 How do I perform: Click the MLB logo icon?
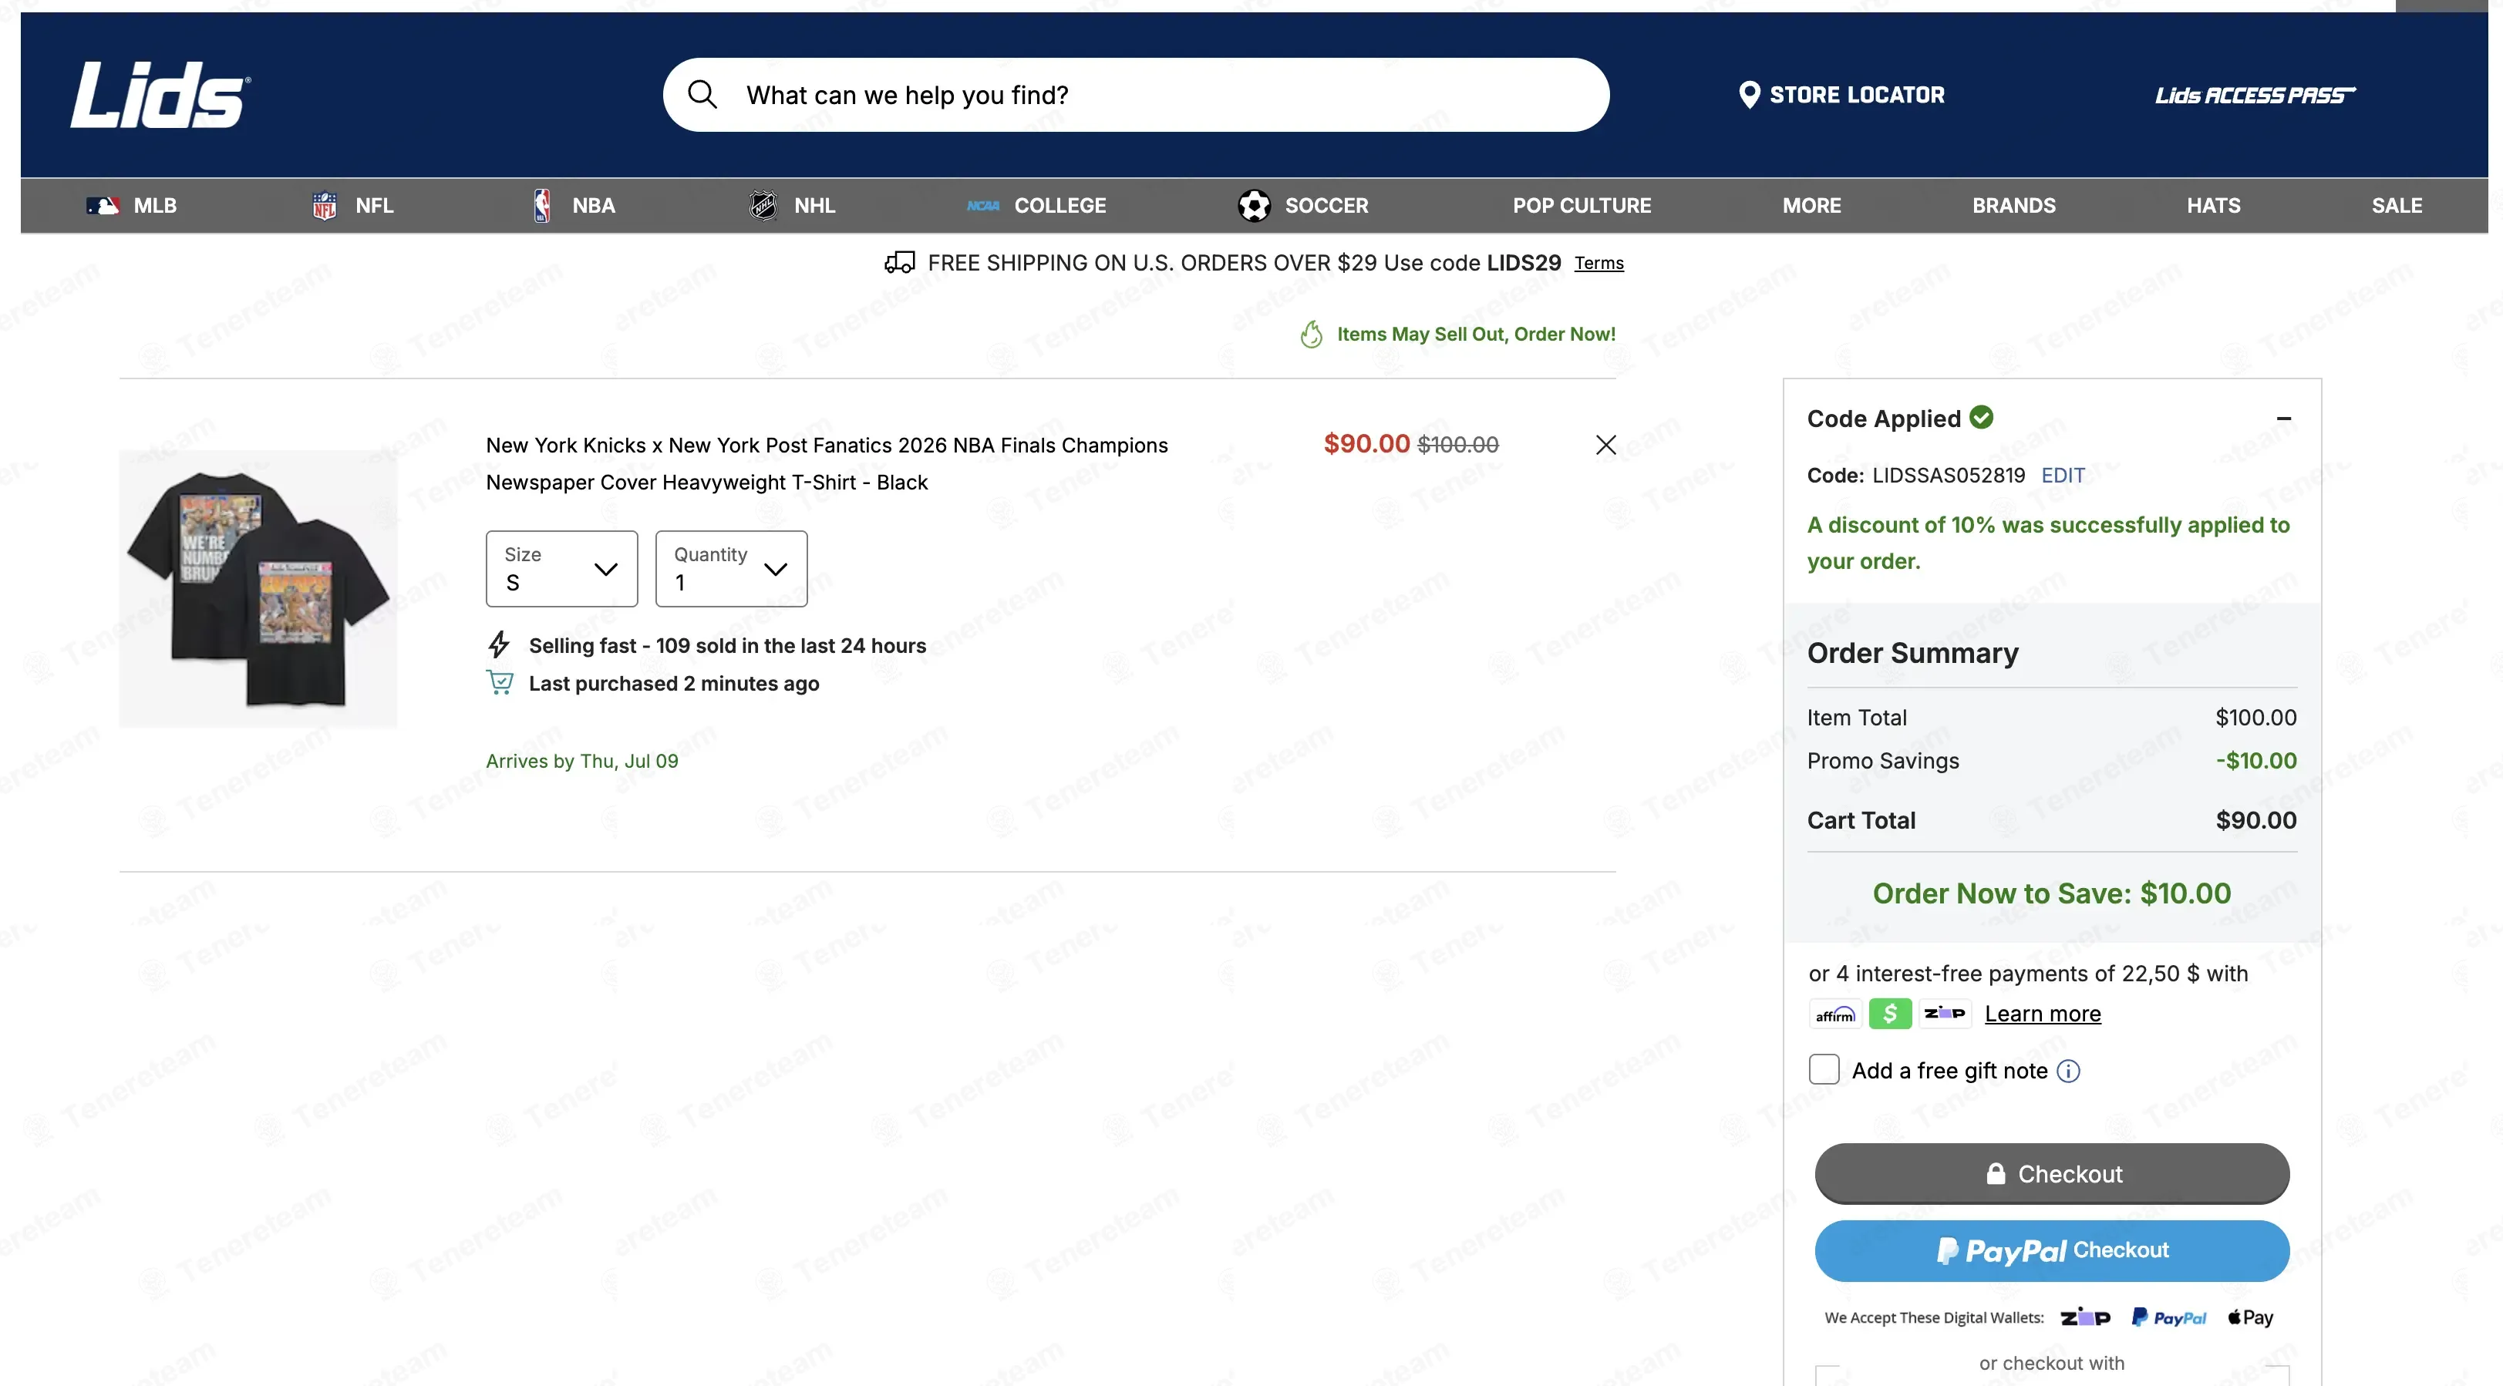pos(103,205)
